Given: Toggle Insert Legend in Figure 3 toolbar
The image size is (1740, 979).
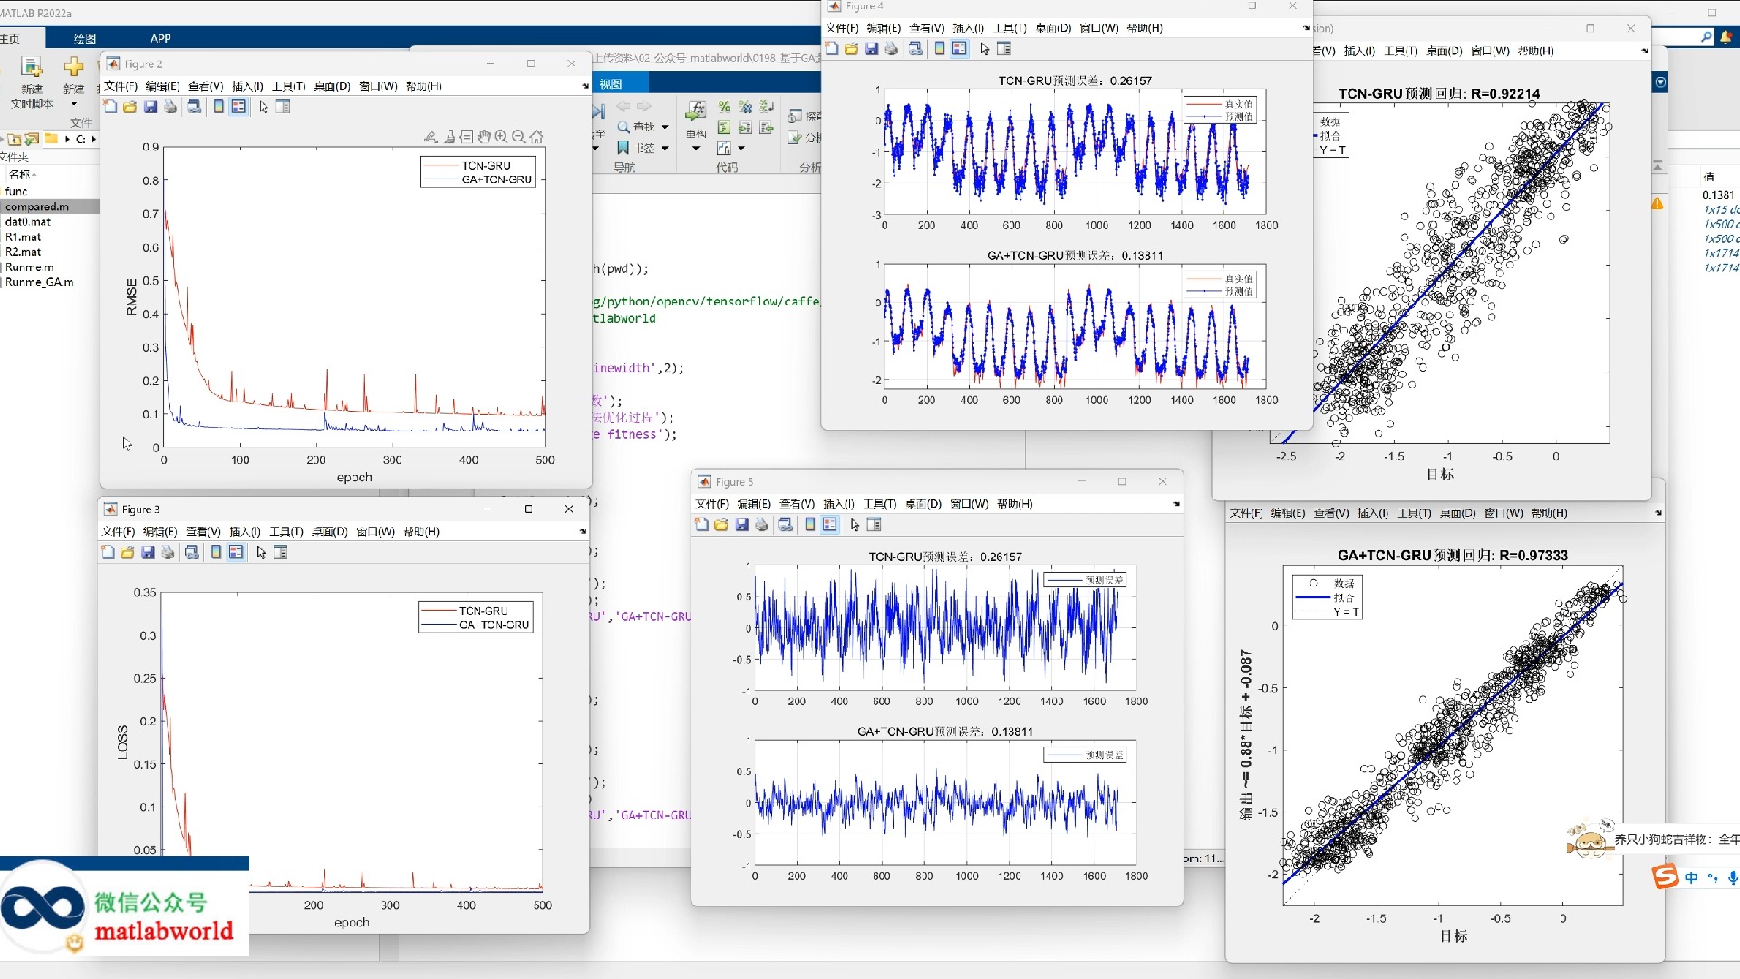Looking at the screenshot, I should [x=236, y=552].
